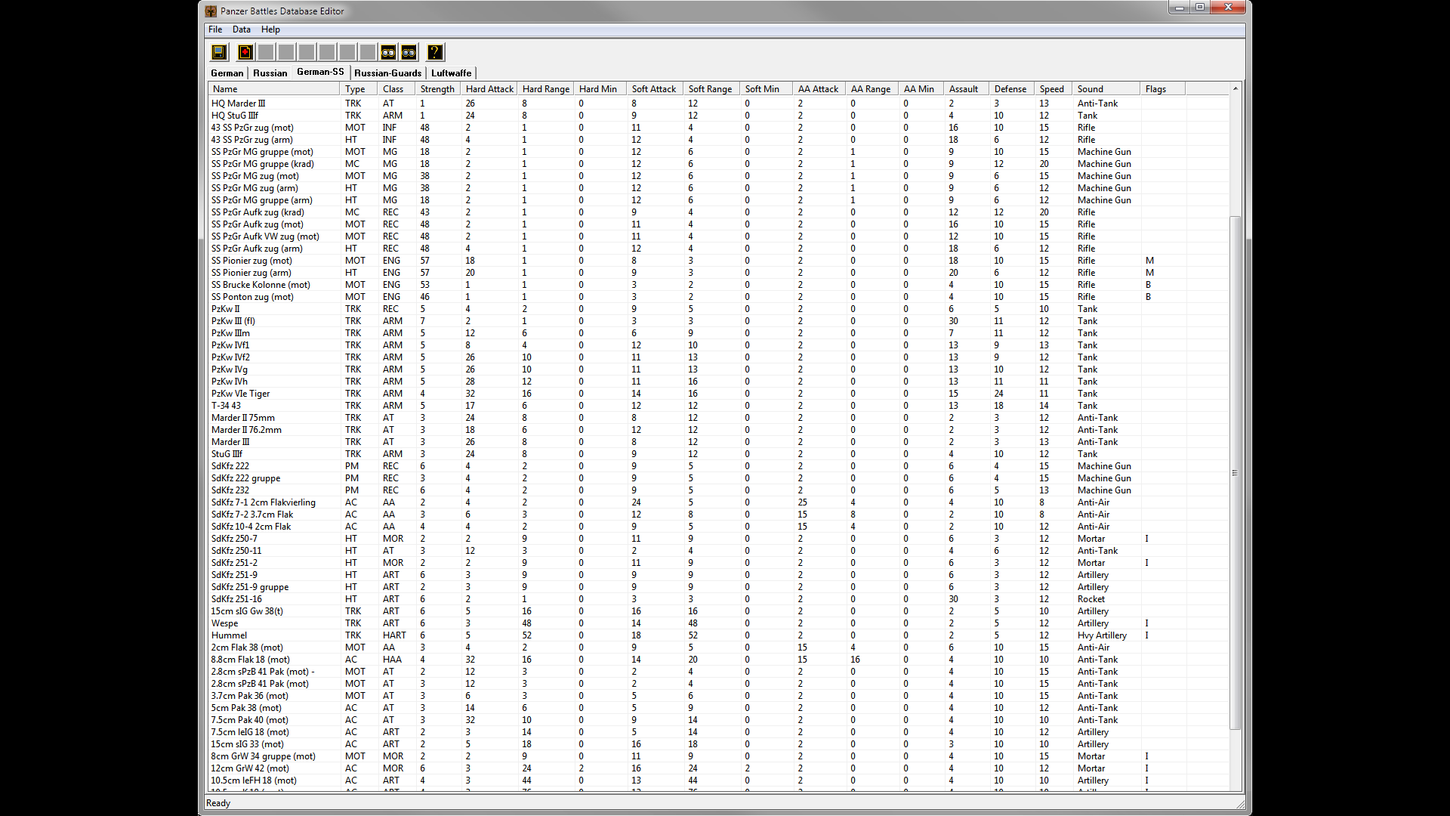
Task: Sort by the Name column header
Action: pos(274,89)
